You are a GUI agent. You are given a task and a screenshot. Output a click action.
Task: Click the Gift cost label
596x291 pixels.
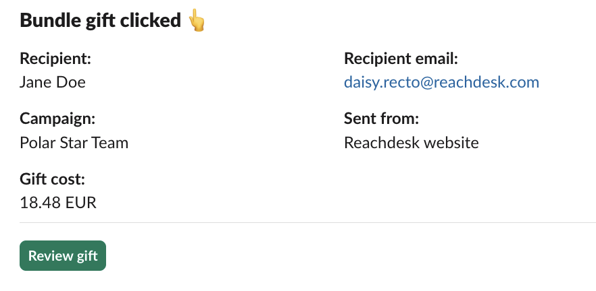click(53, 179)
